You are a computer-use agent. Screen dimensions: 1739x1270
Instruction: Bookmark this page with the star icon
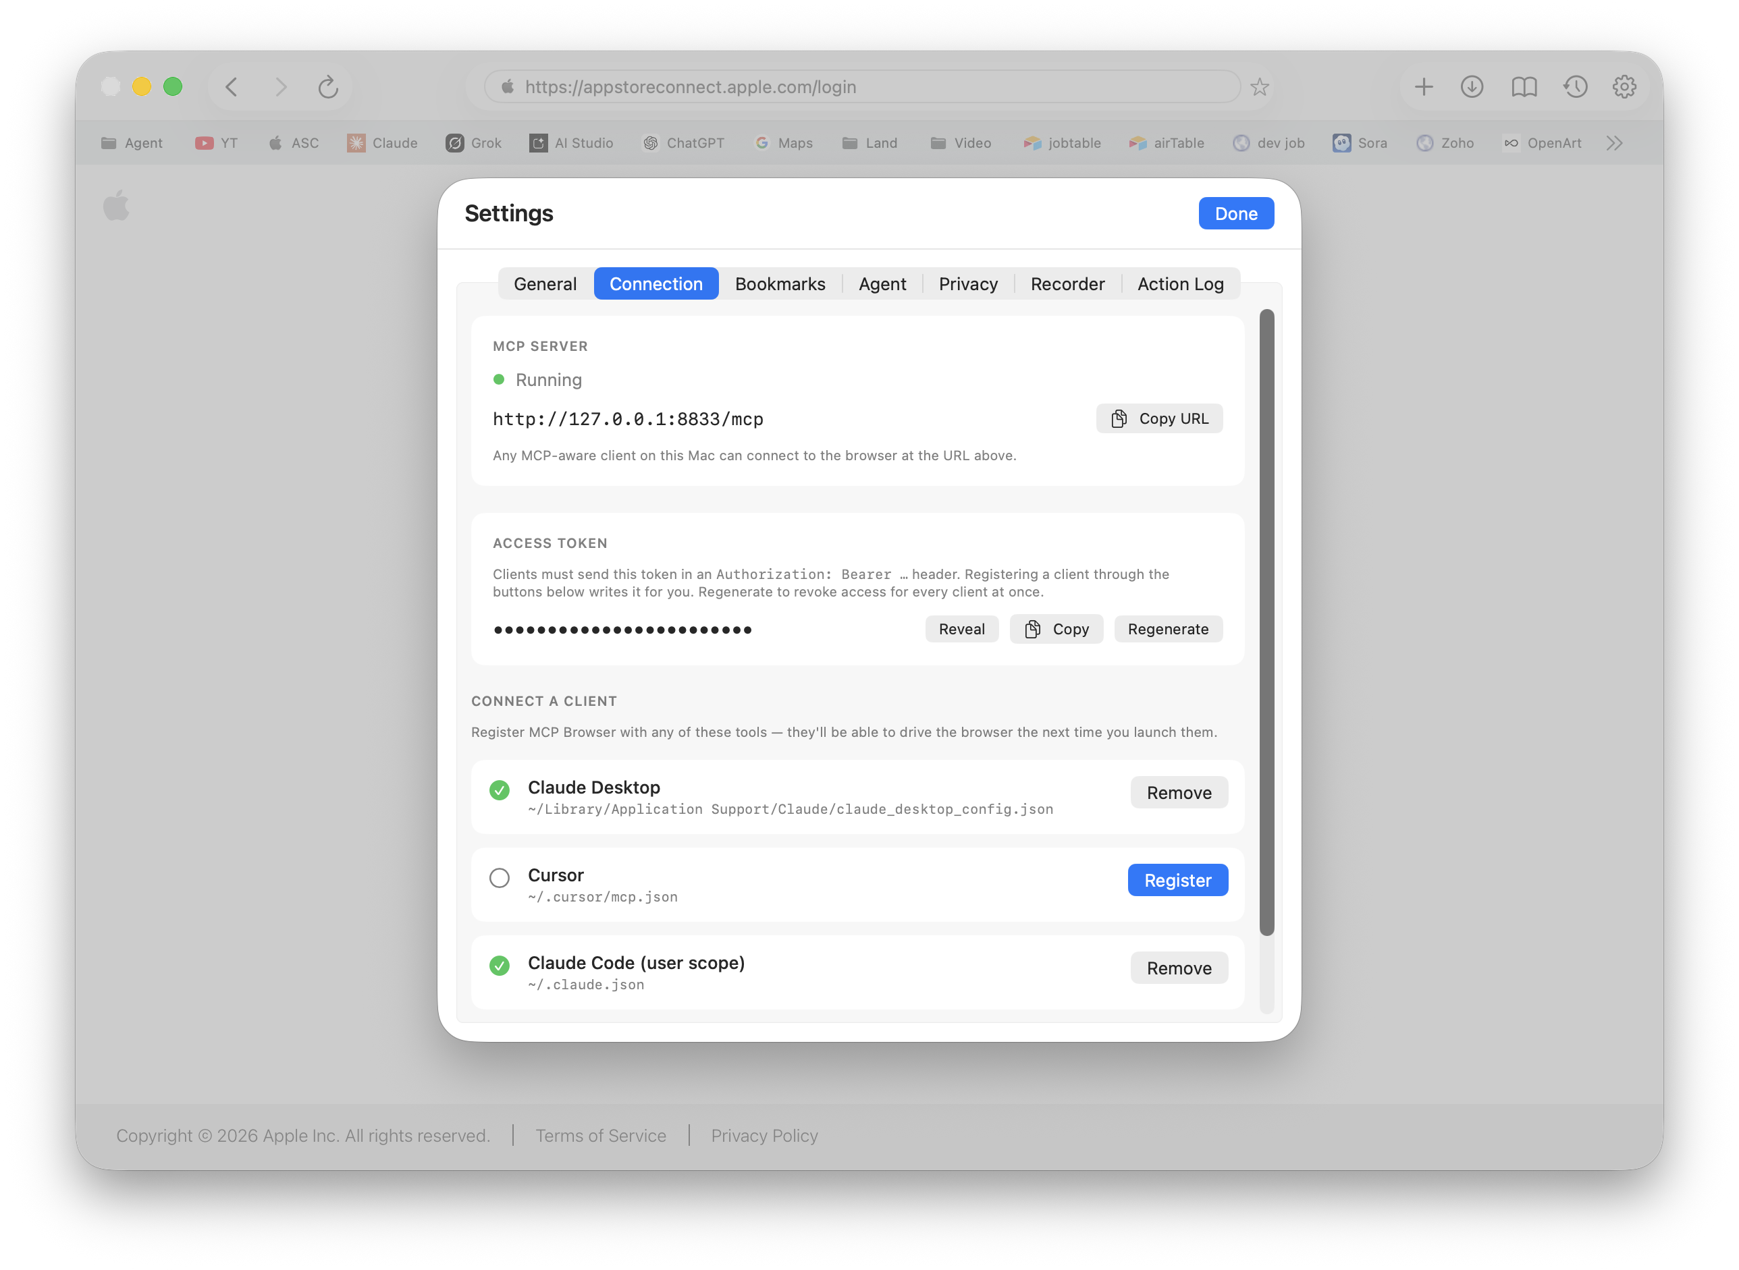pos(1260,87)
